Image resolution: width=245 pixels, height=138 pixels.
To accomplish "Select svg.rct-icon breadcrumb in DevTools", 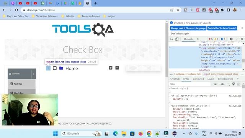I will pyautogui.click(x=220, y=74).
